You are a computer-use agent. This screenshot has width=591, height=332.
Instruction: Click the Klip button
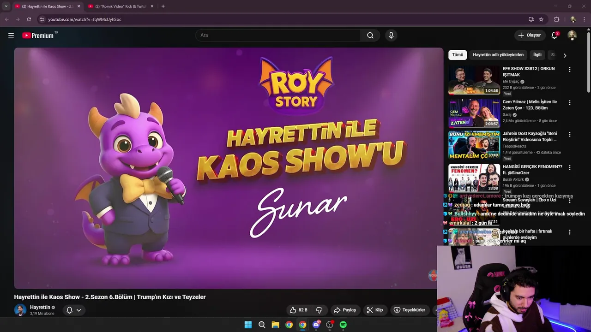374,310
